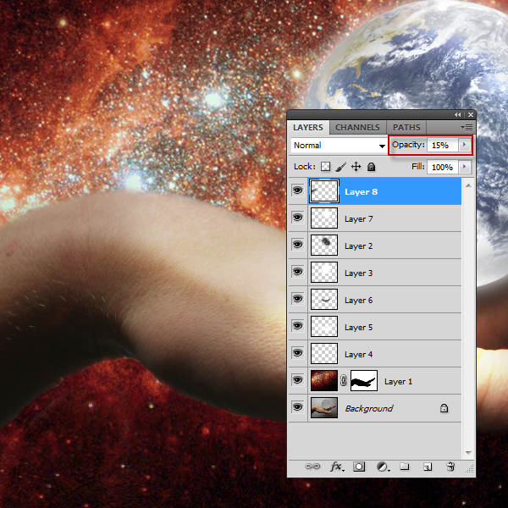Open the Layers panel options menu
Image resolution: width=508 pixels, height=508 pixels.
pos(467,128)
